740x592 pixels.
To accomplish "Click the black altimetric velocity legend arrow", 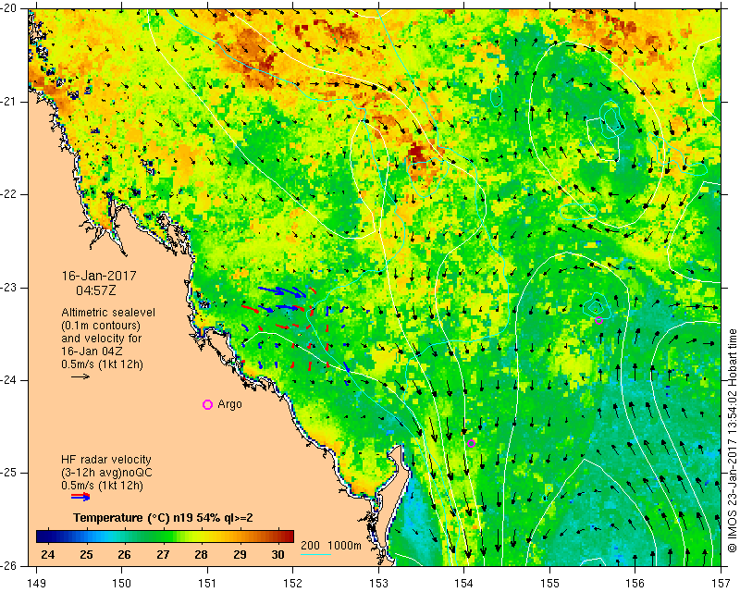I will tap(80, 376).
